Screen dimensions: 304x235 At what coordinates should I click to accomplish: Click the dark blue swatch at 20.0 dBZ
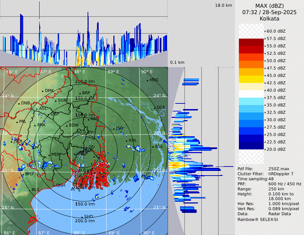click(251, 146)
